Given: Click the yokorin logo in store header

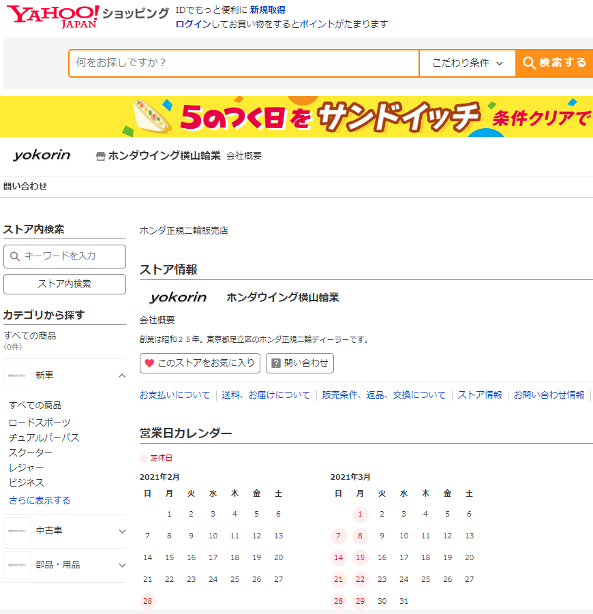Looking at the screenshot, I should [x=42, y=155].
